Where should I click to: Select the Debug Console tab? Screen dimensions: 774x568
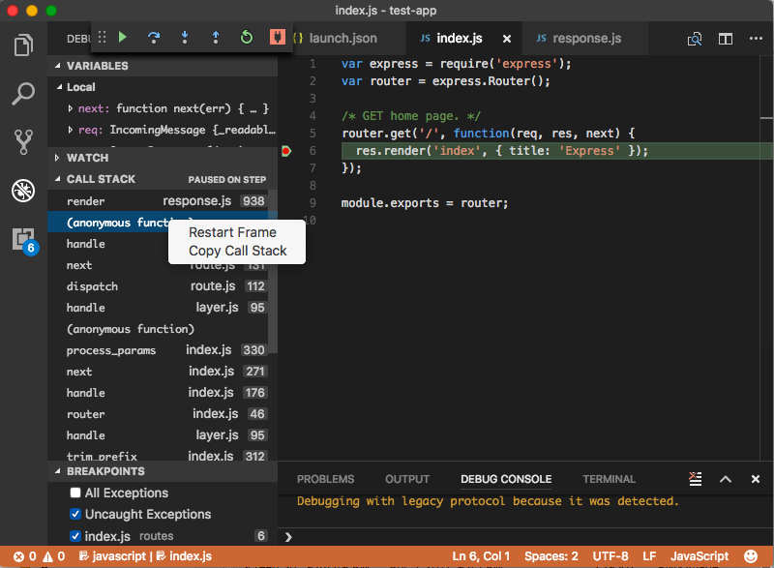coord(506,479)
